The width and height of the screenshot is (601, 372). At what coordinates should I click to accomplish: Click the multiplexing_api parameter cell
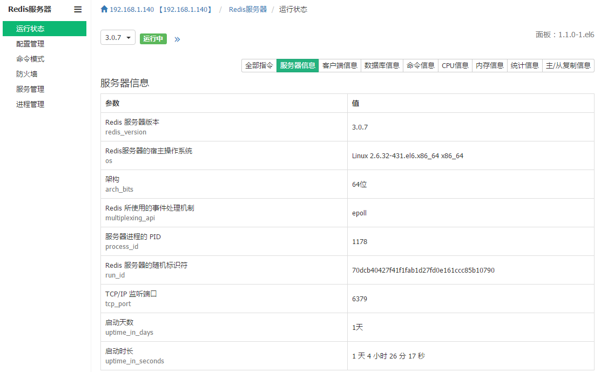click(x=224, y=213)
